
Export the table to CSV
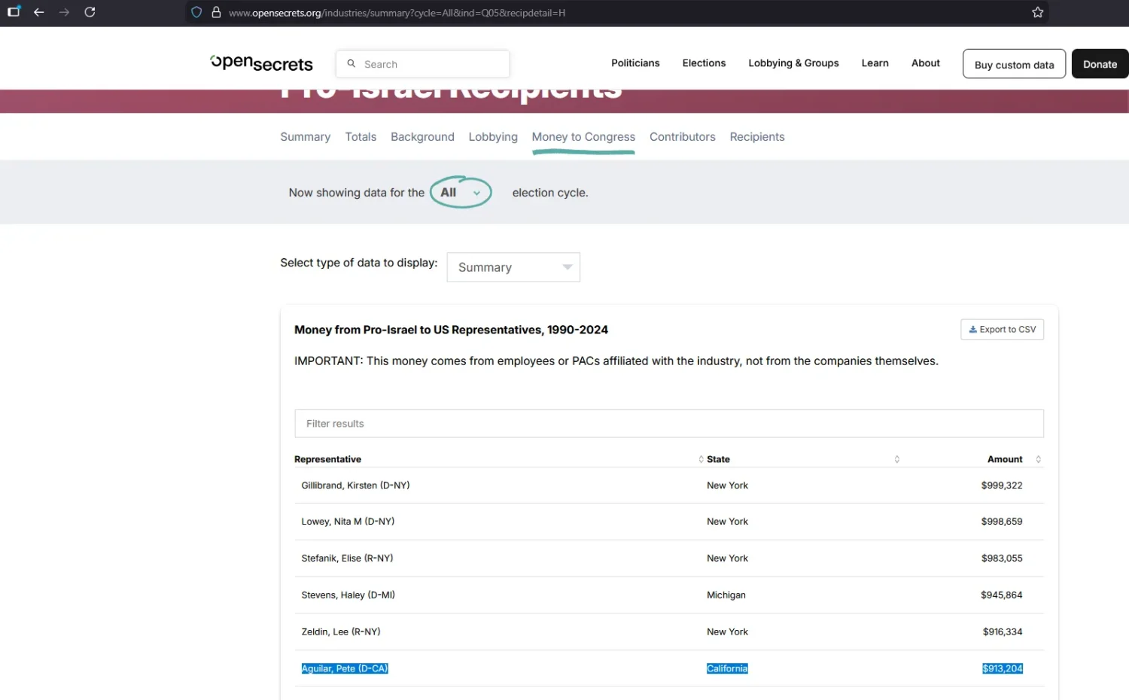[1002, 330]
